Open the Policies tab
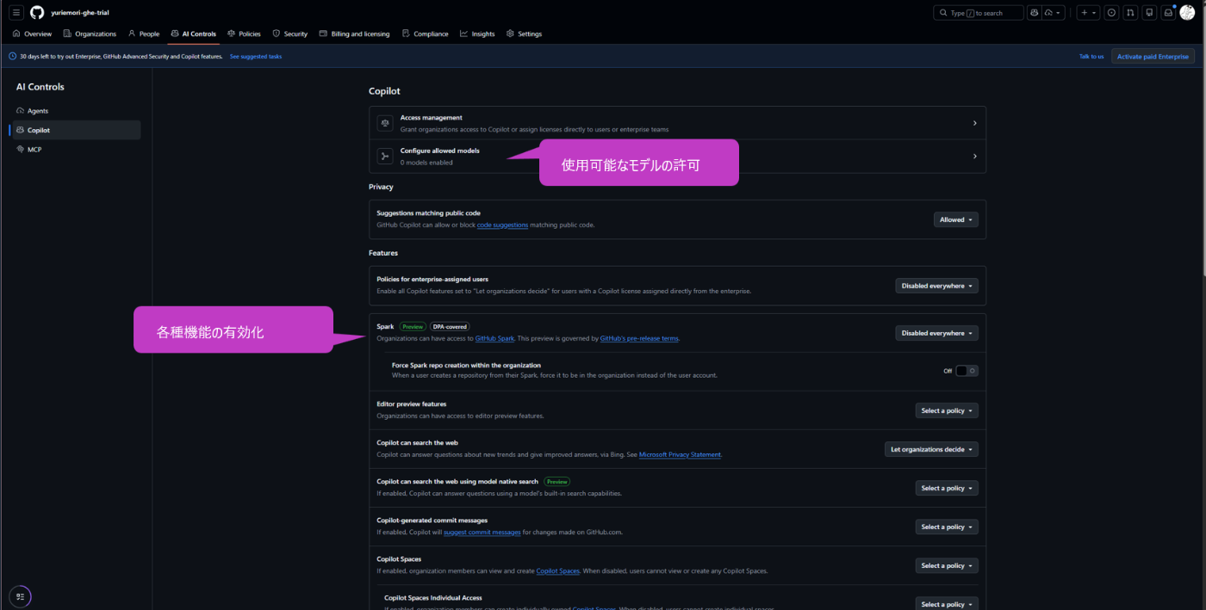1206x610 pixels. click(x=244, y=34)
